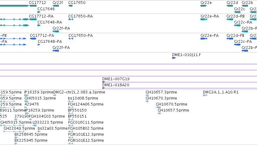Viewport: 257px width, 145px height.
Task: Open the Gr22e-RA transcript label
Action: coord(210,16)
